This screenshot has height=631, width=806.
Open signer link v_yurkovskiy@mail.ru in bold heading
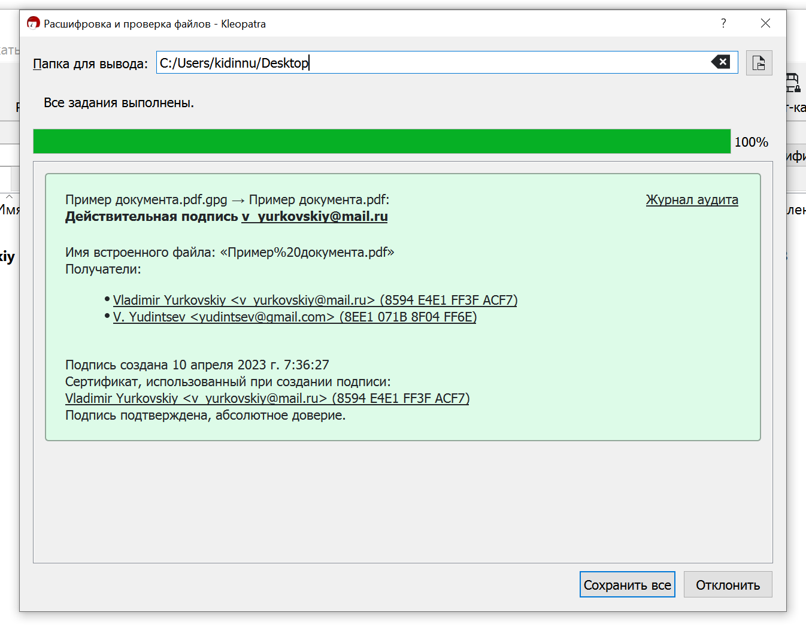(314, 217)
